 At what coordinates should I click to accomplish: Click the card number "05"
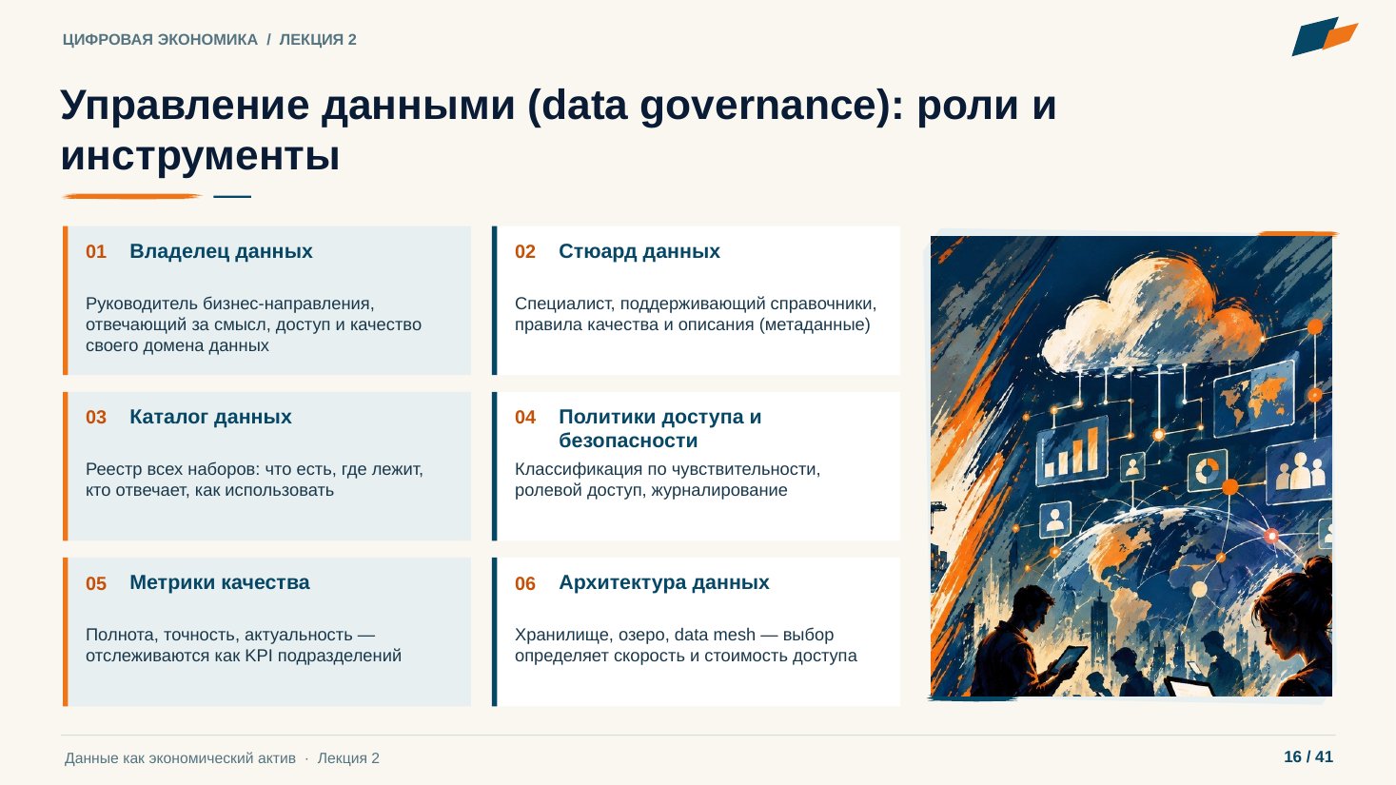[x=96, y=583]
